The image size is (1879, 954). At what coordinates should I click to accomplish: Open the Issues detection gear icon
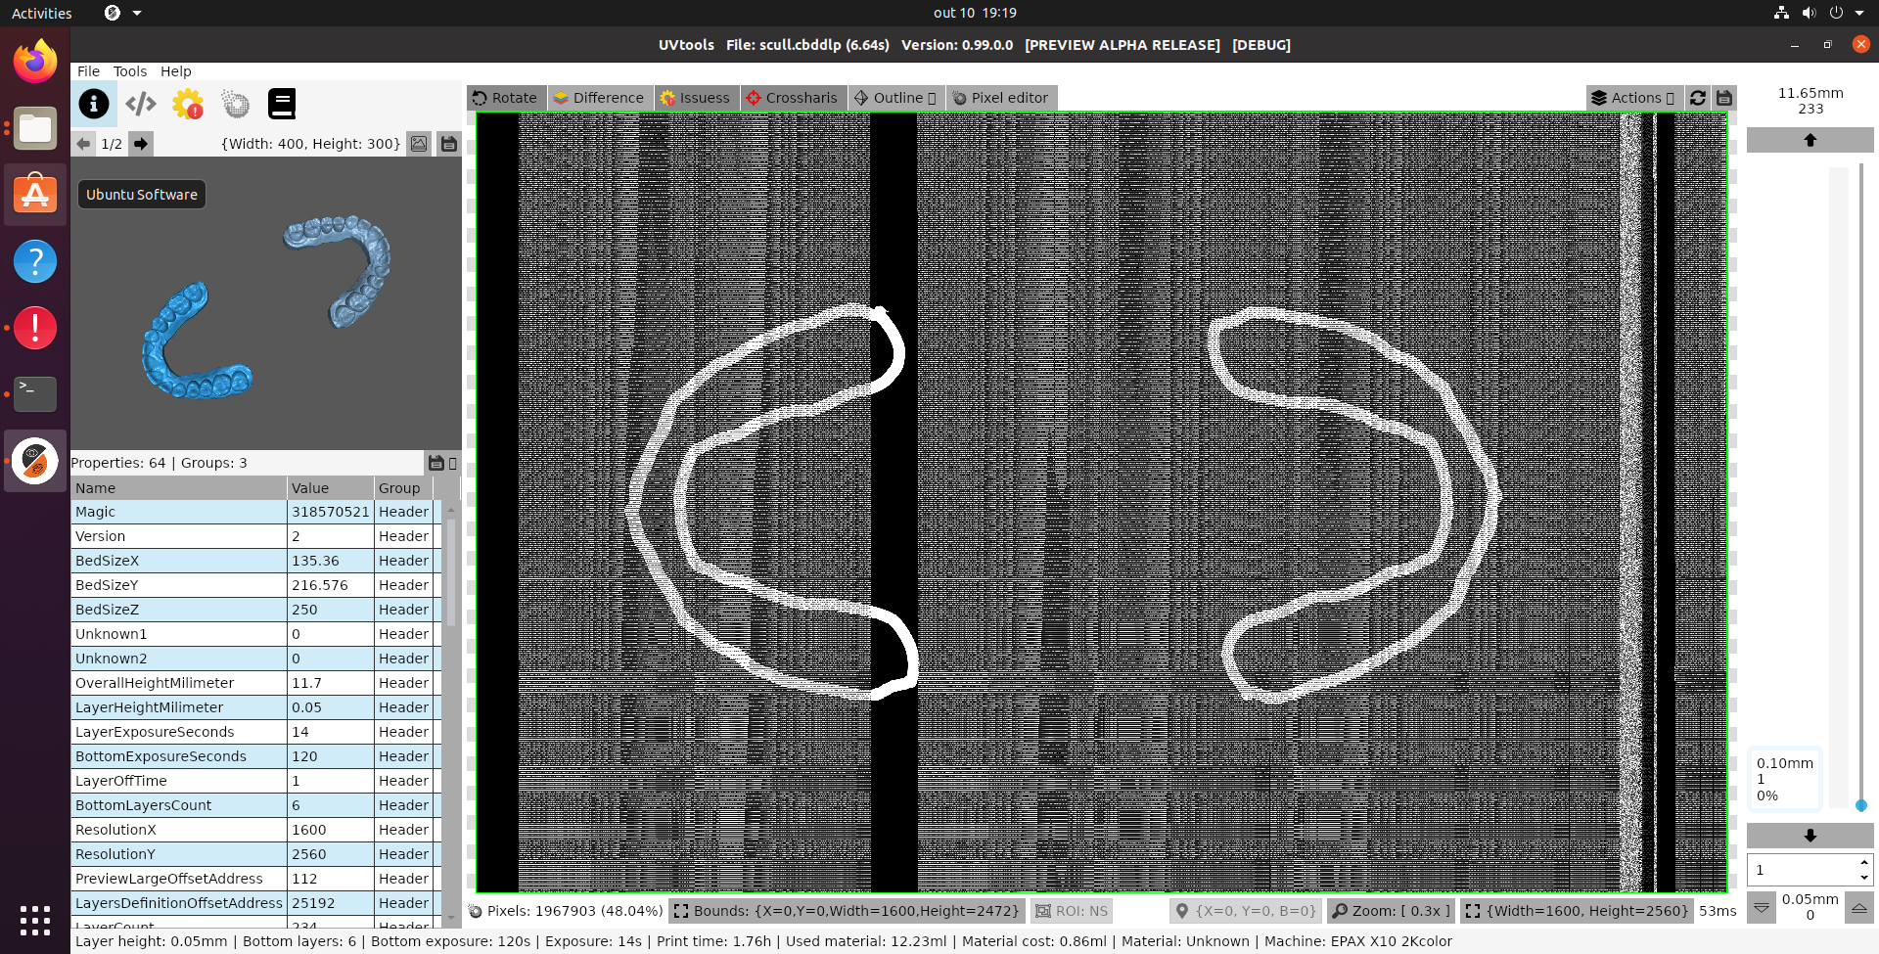coord(188,104)
